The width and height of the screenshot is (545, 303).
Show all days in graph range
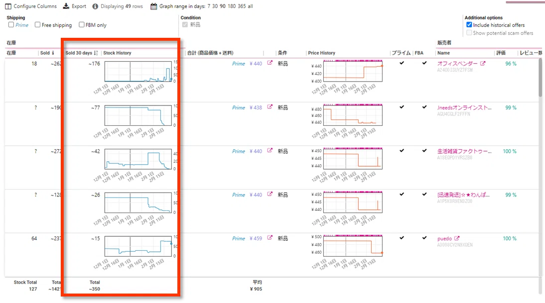click(x=250, y=6)
